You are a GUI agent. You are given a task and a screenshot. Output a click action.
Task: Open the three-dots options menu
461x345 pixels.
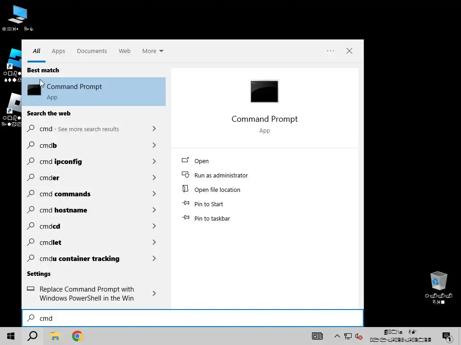pyautogui.click(x=330, y=51)
